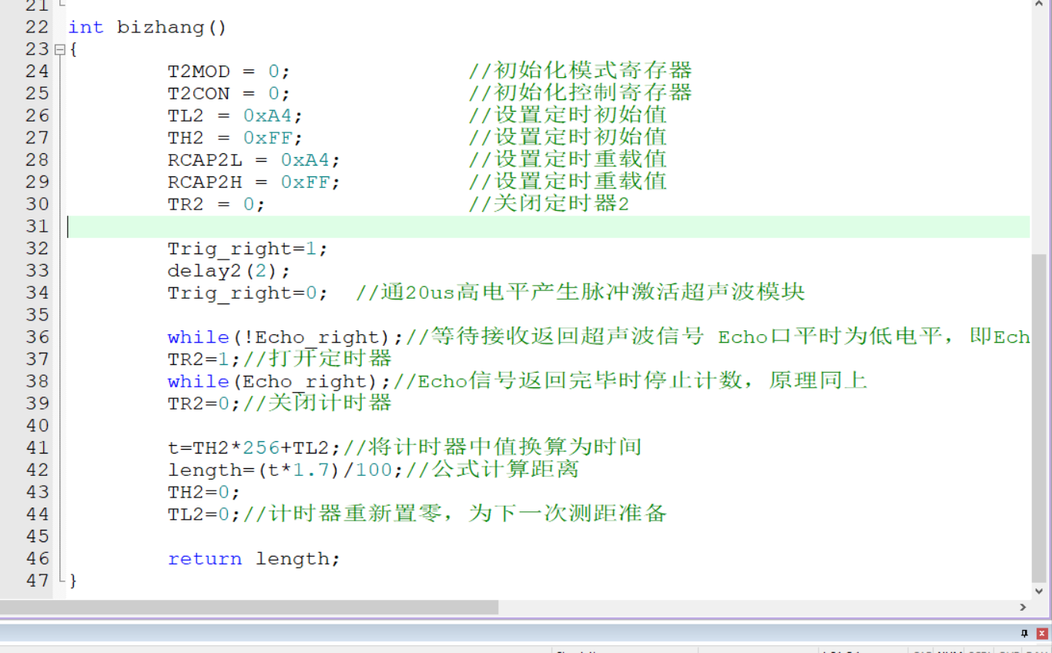
Task: Place cursor on empty highlighted line 31
Action: click(548, 226)
